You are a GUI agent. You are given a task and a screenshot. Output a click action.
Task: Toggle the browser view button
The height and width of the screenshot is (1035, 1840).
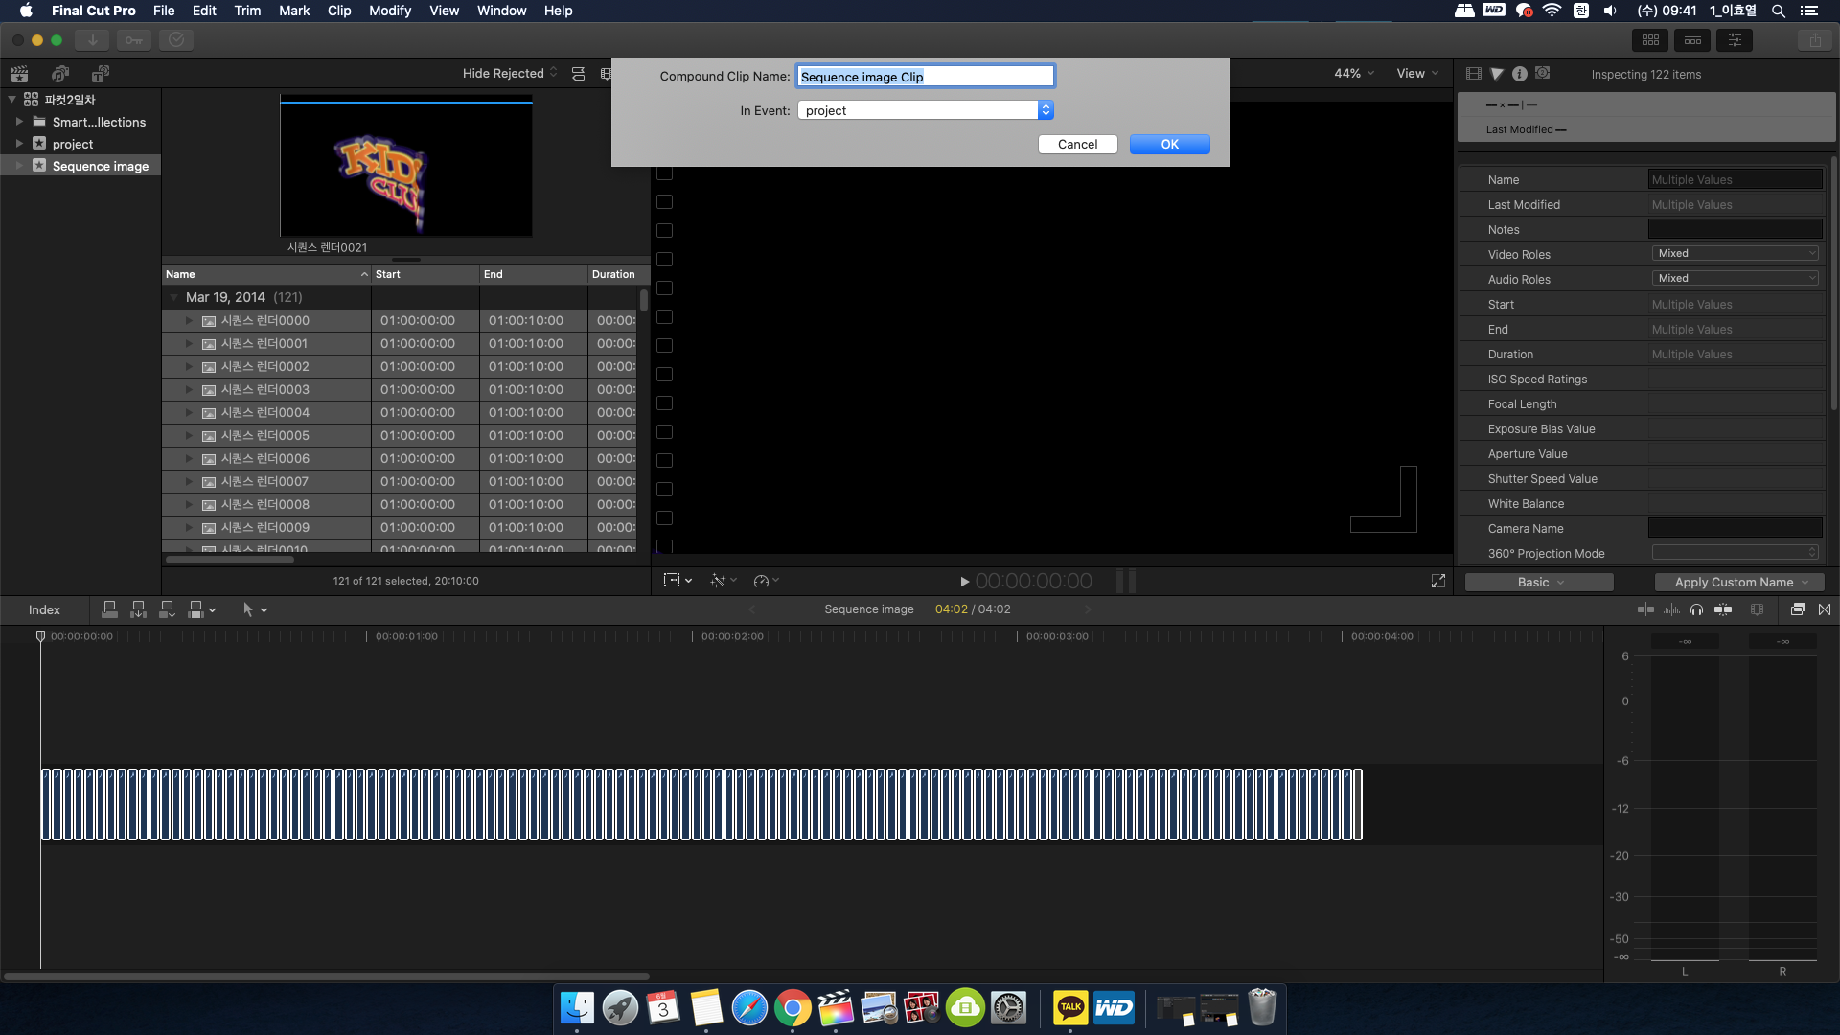click(x=1650, y=40)
